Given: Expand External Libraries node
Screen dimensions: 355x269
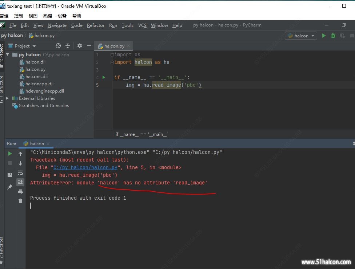Looking at the screenshot, I should [7, 98].
